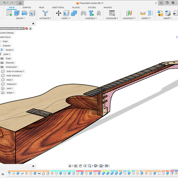The image size is (178, 178).
Task: Select the Create Sketch tool
Action: [x=9, y=13]
